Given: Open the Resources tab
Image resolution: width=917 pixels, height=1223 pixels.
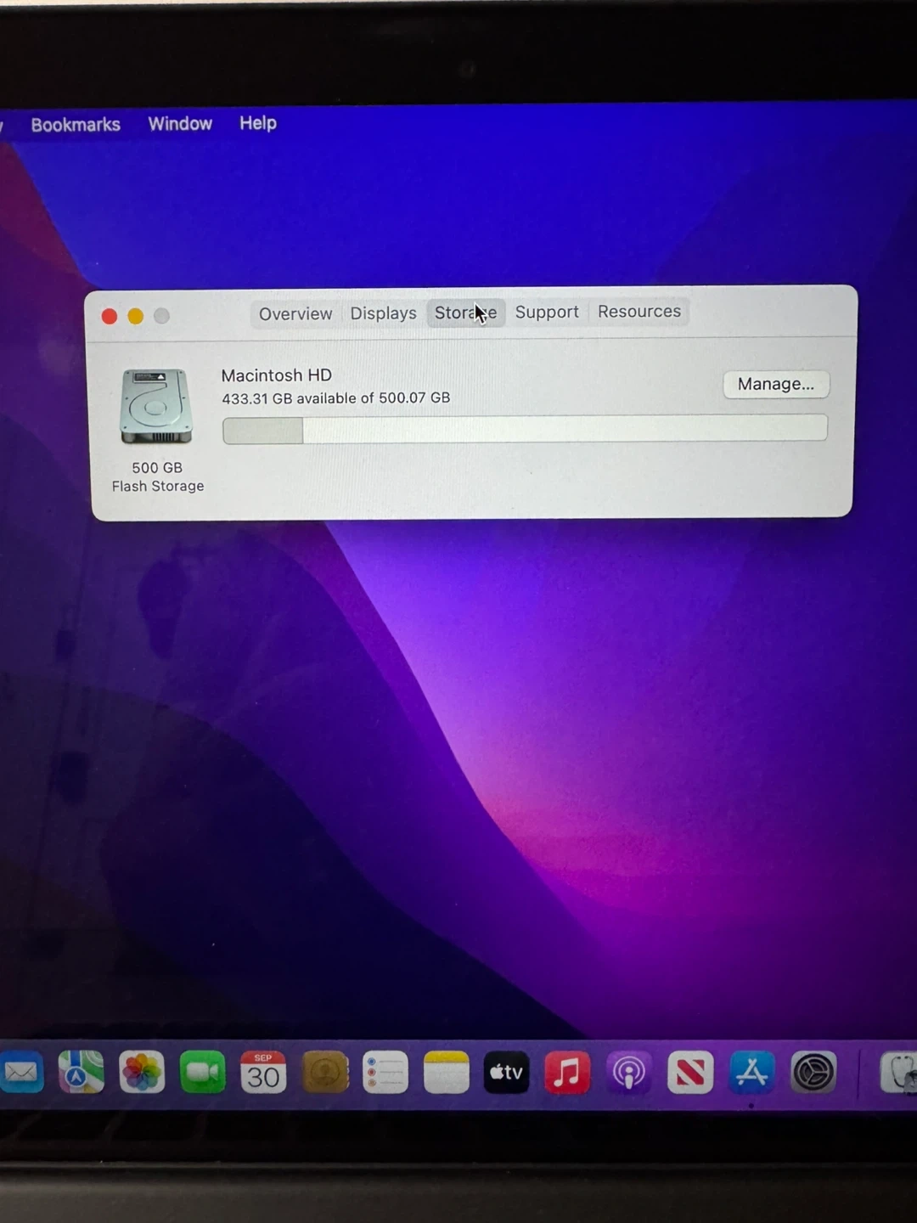Looking at the screenshot, I should 639,312.
